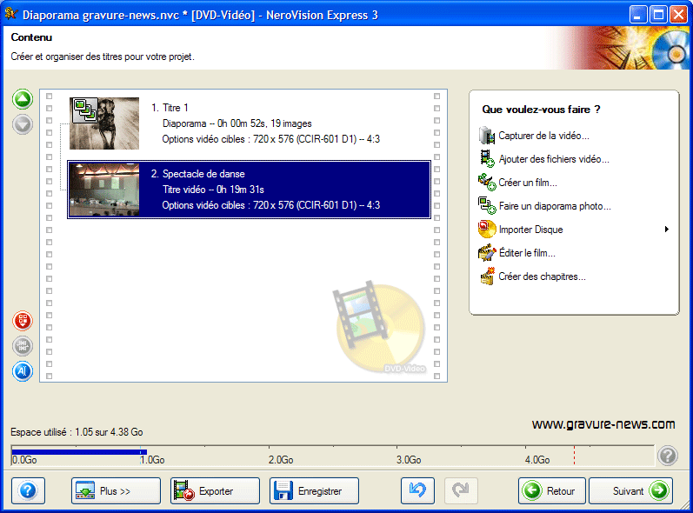Close the NeroVision Express window
This screenshot has width=693, height=513.
pyautogui.click(x=678, y=15)
